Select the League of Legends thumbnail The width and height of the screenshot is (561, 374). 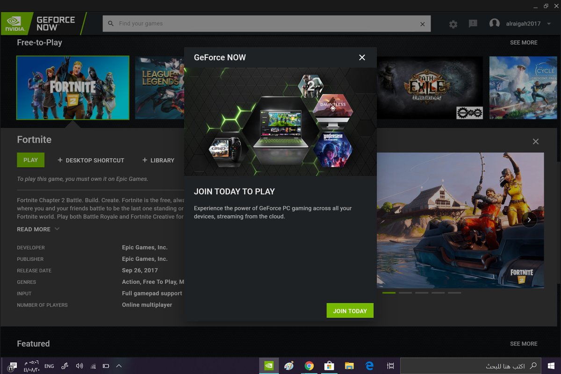click(159, 88)
